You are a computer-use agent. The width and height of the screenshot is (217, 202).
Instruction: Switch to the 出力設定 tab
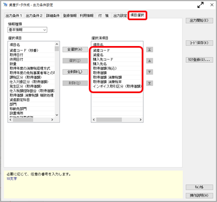click(x=120, y=16)
